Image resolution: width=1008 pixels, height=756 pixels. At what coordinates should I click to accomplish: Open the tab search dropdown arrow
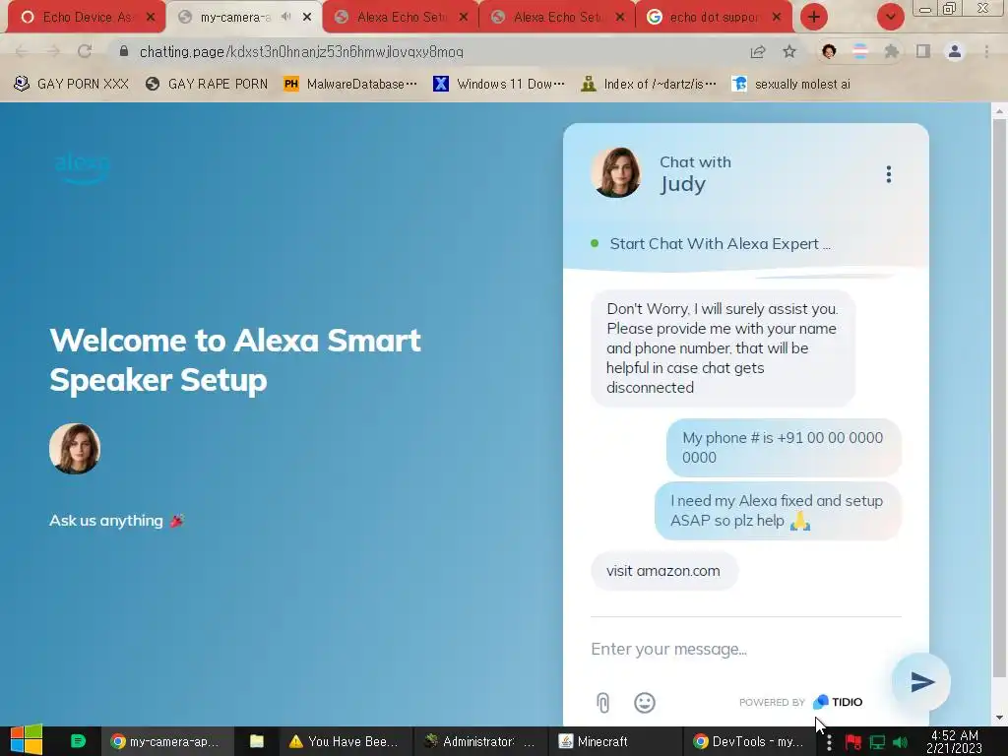click(890, 18)
